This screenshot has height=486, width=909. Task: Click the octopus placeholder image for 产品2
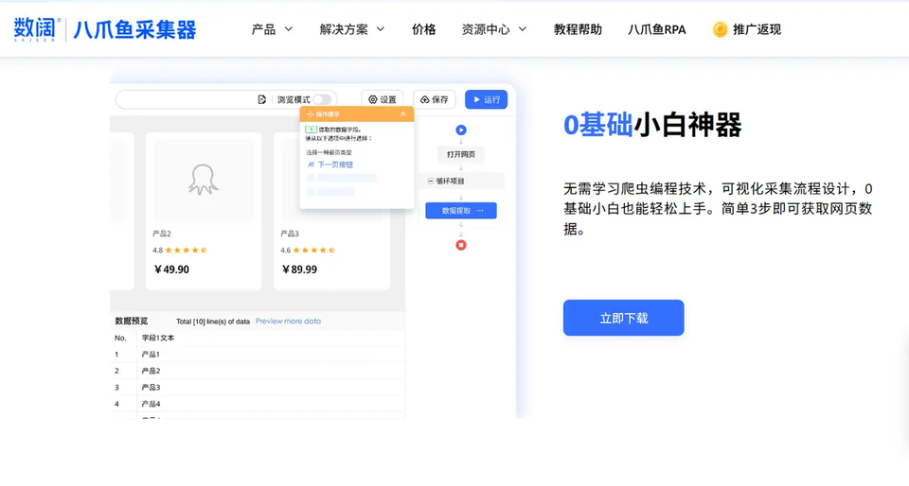point(203,180)
